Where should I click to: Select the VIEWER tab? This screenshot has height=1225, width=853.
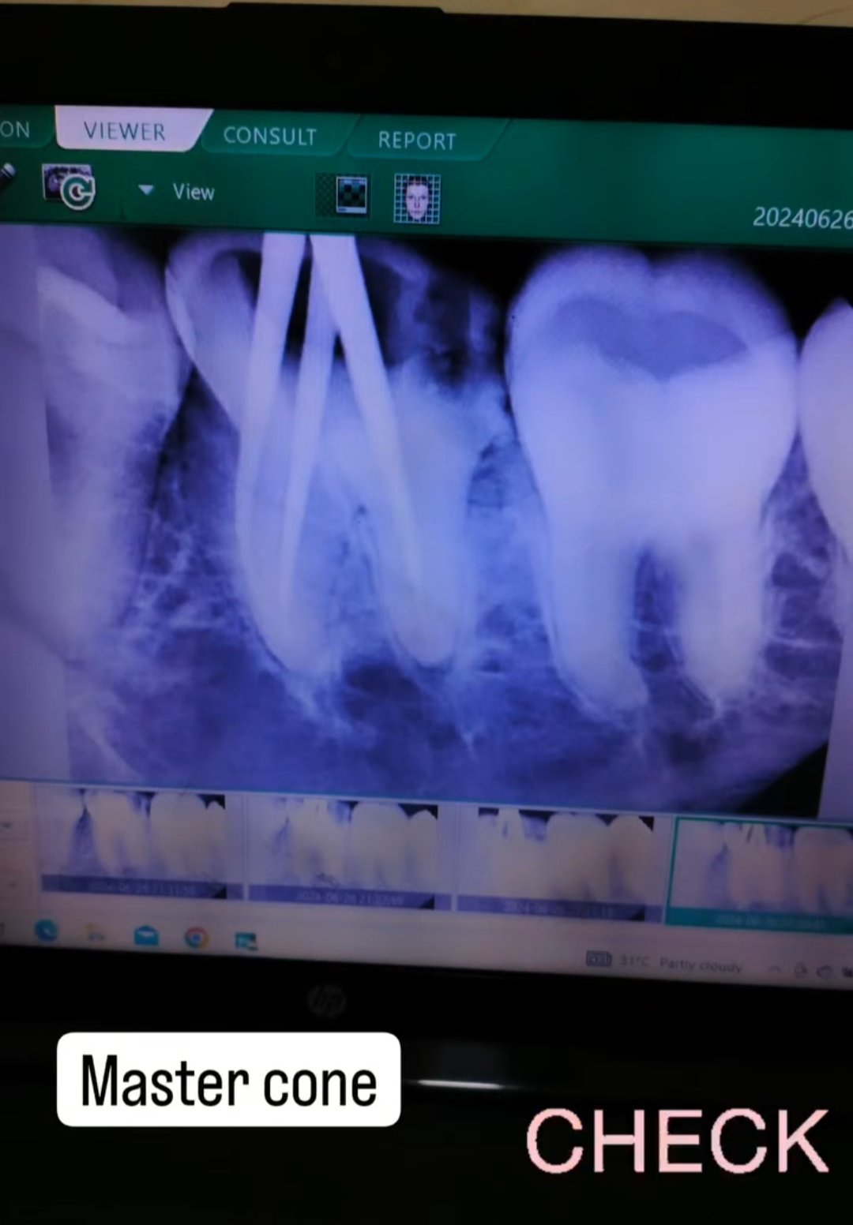tap(125, 131)
